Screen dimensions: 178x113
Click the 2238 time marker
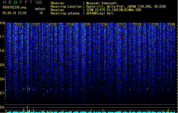(138, 24)
